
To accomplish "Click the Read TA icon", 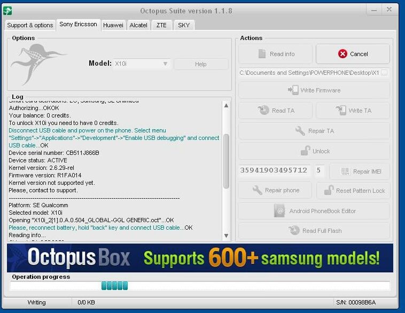I will coord(263,110).
